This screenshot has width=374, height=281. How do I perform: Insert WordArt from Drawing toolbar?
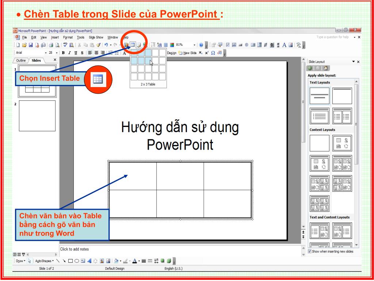[x=89, y=261]
